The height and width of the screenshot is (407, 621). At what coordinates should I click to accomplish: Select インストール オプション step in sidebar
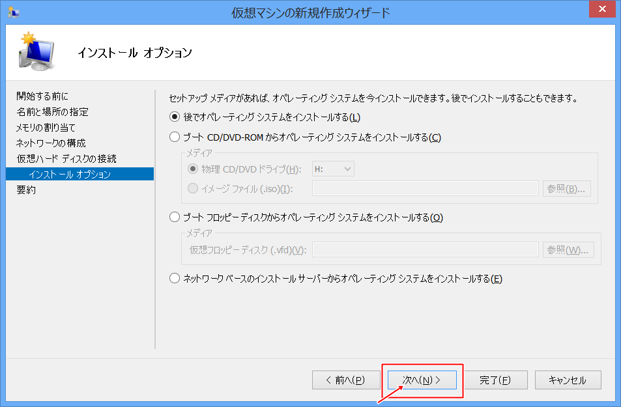[79, 175]
